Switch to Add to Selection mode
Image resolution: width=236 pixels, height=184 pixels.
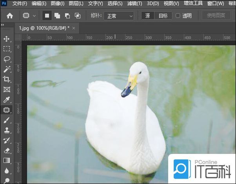click(x=57, y=16)
